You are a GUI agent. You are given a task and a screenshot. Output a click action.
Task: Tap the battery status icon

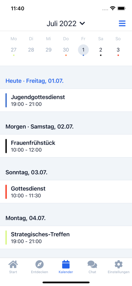pos(121,8)
